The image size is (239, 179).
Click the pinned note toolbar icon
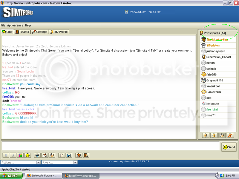45,155
